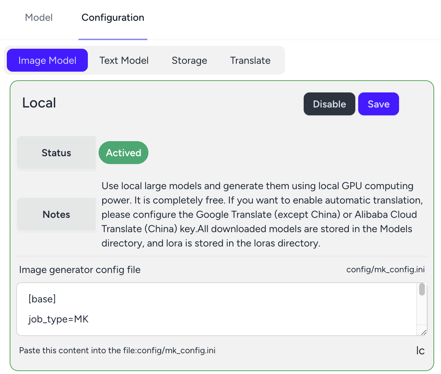Disable the Local image model

click(x=329, y=104)
